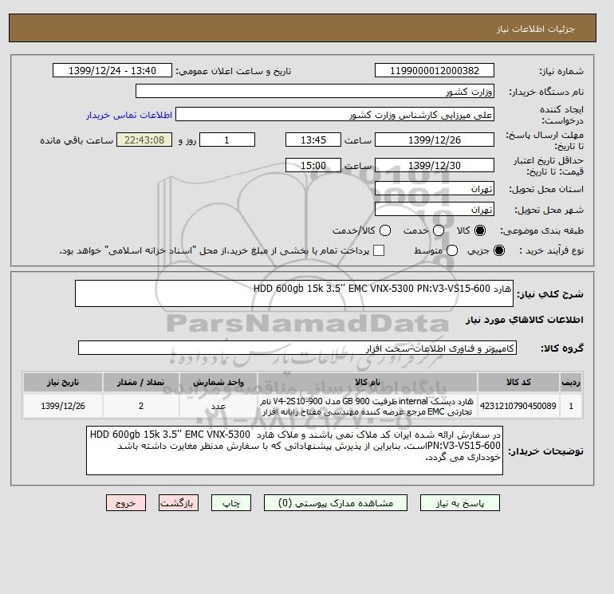Click the deadline time field 13:45

click(x=313, y=140)
